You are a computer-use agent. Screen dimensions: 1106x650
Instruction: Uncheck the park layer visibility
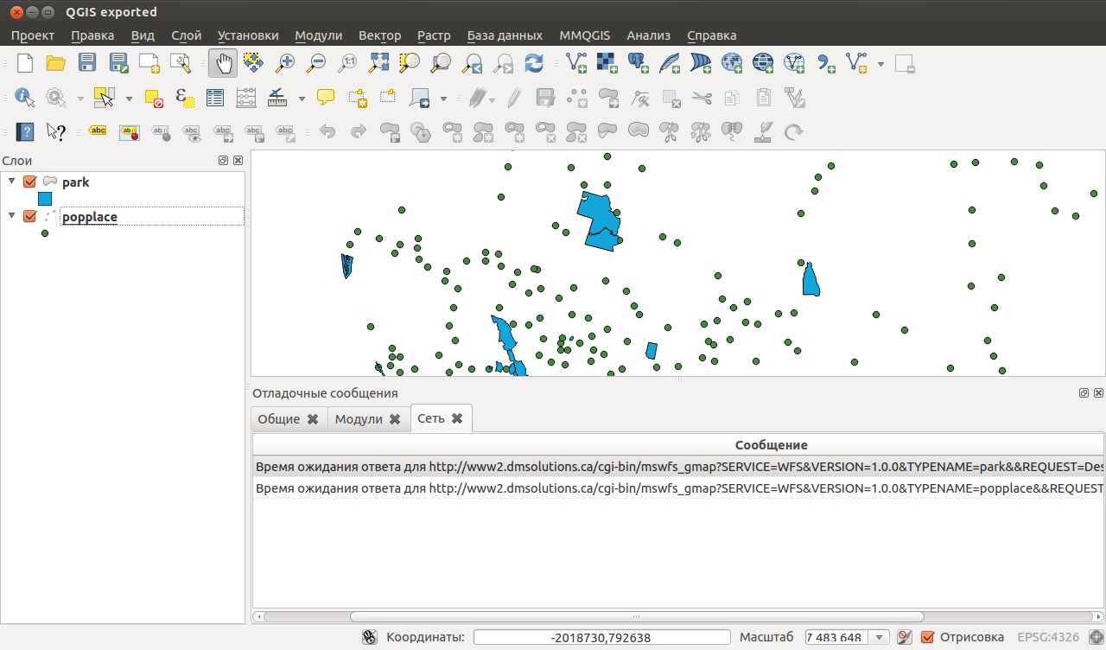coord(29,182)
